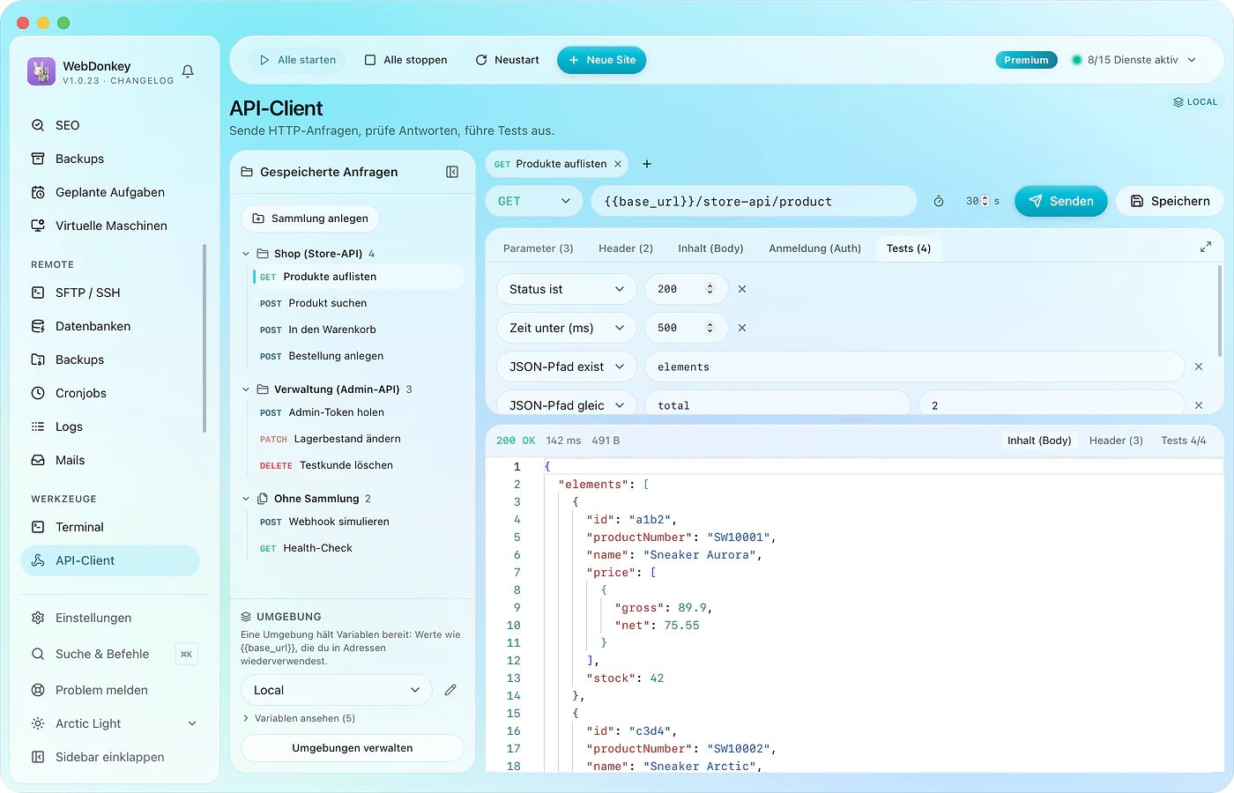This screenshot has height=793, width=1234.
Task: Switch to the Header (2) request tab
Action: [626, 248]
